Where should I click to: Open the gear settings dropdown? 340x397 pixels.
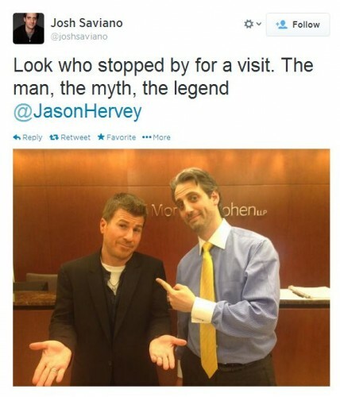(x=253, y=25)
